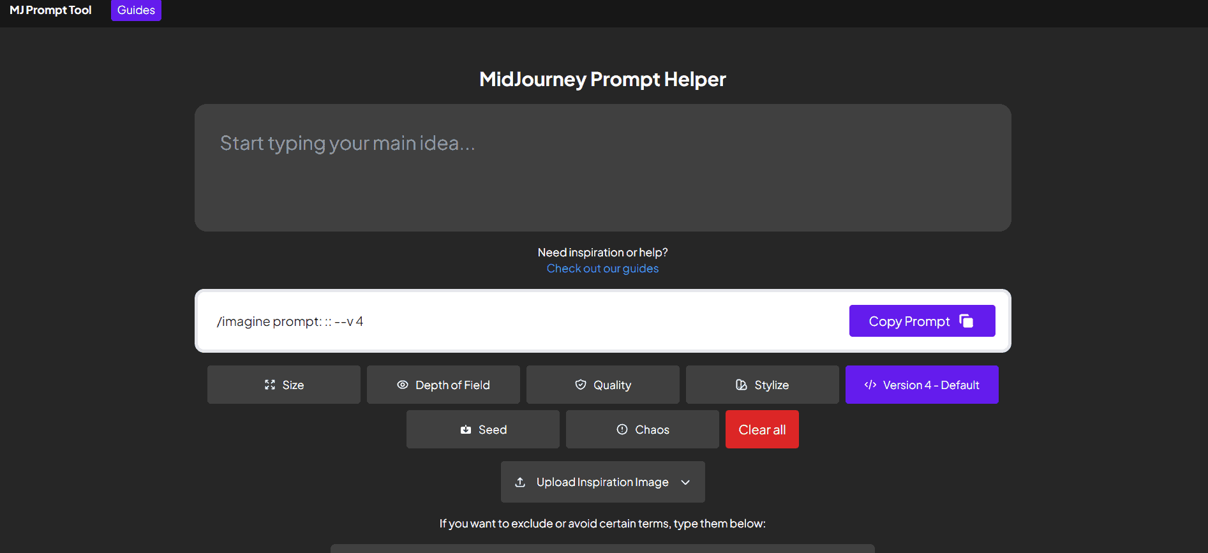Click the copy icon on Copy Prompt
The width and height of the screenshot is (1208, 553).
(966, 321)
